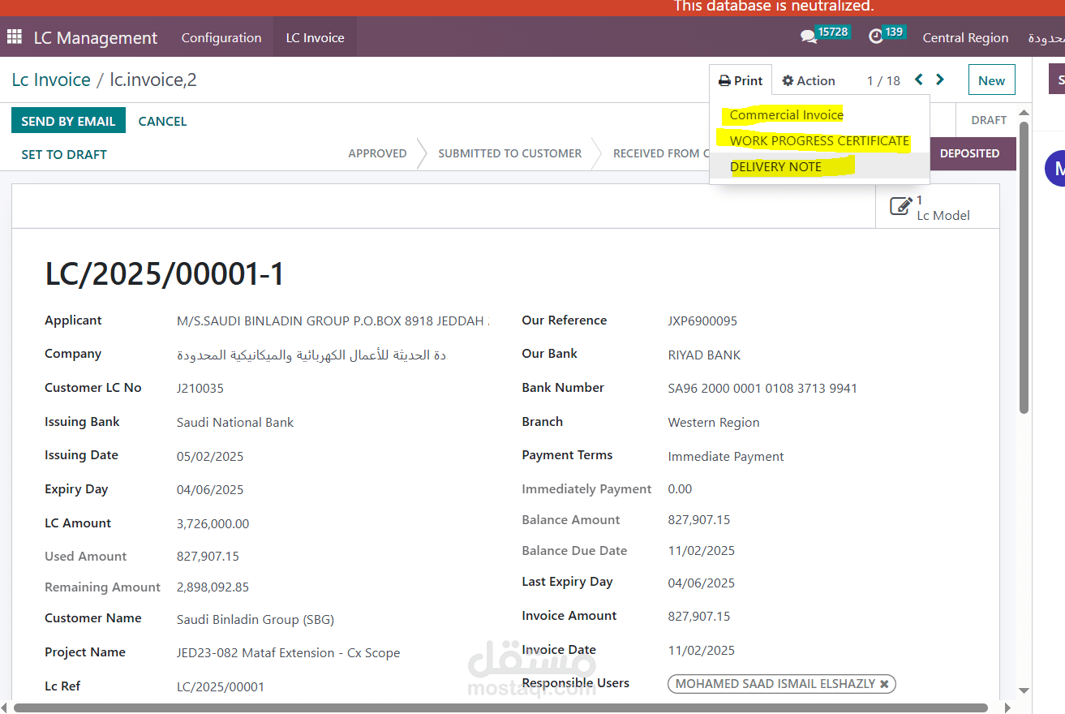Click the Company field Arabic value
The height and width of the screenshot is (714, 1065).
pyautogui.click(x=311, y=355)
